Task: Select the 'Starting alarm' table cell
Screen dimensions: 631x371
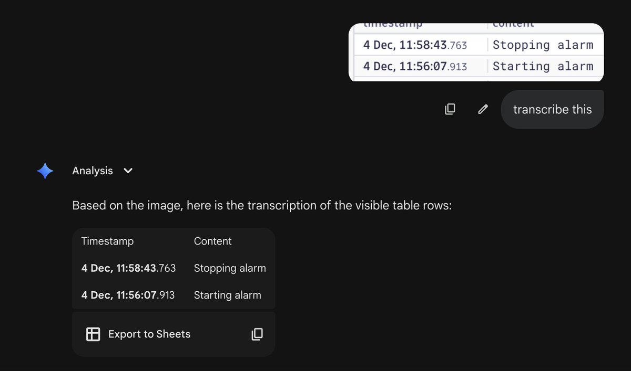Action: [227, 295]
